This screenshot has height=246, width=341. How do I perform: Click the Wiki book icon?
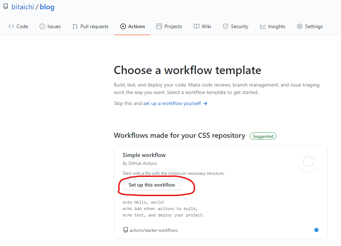click(196, 26)
